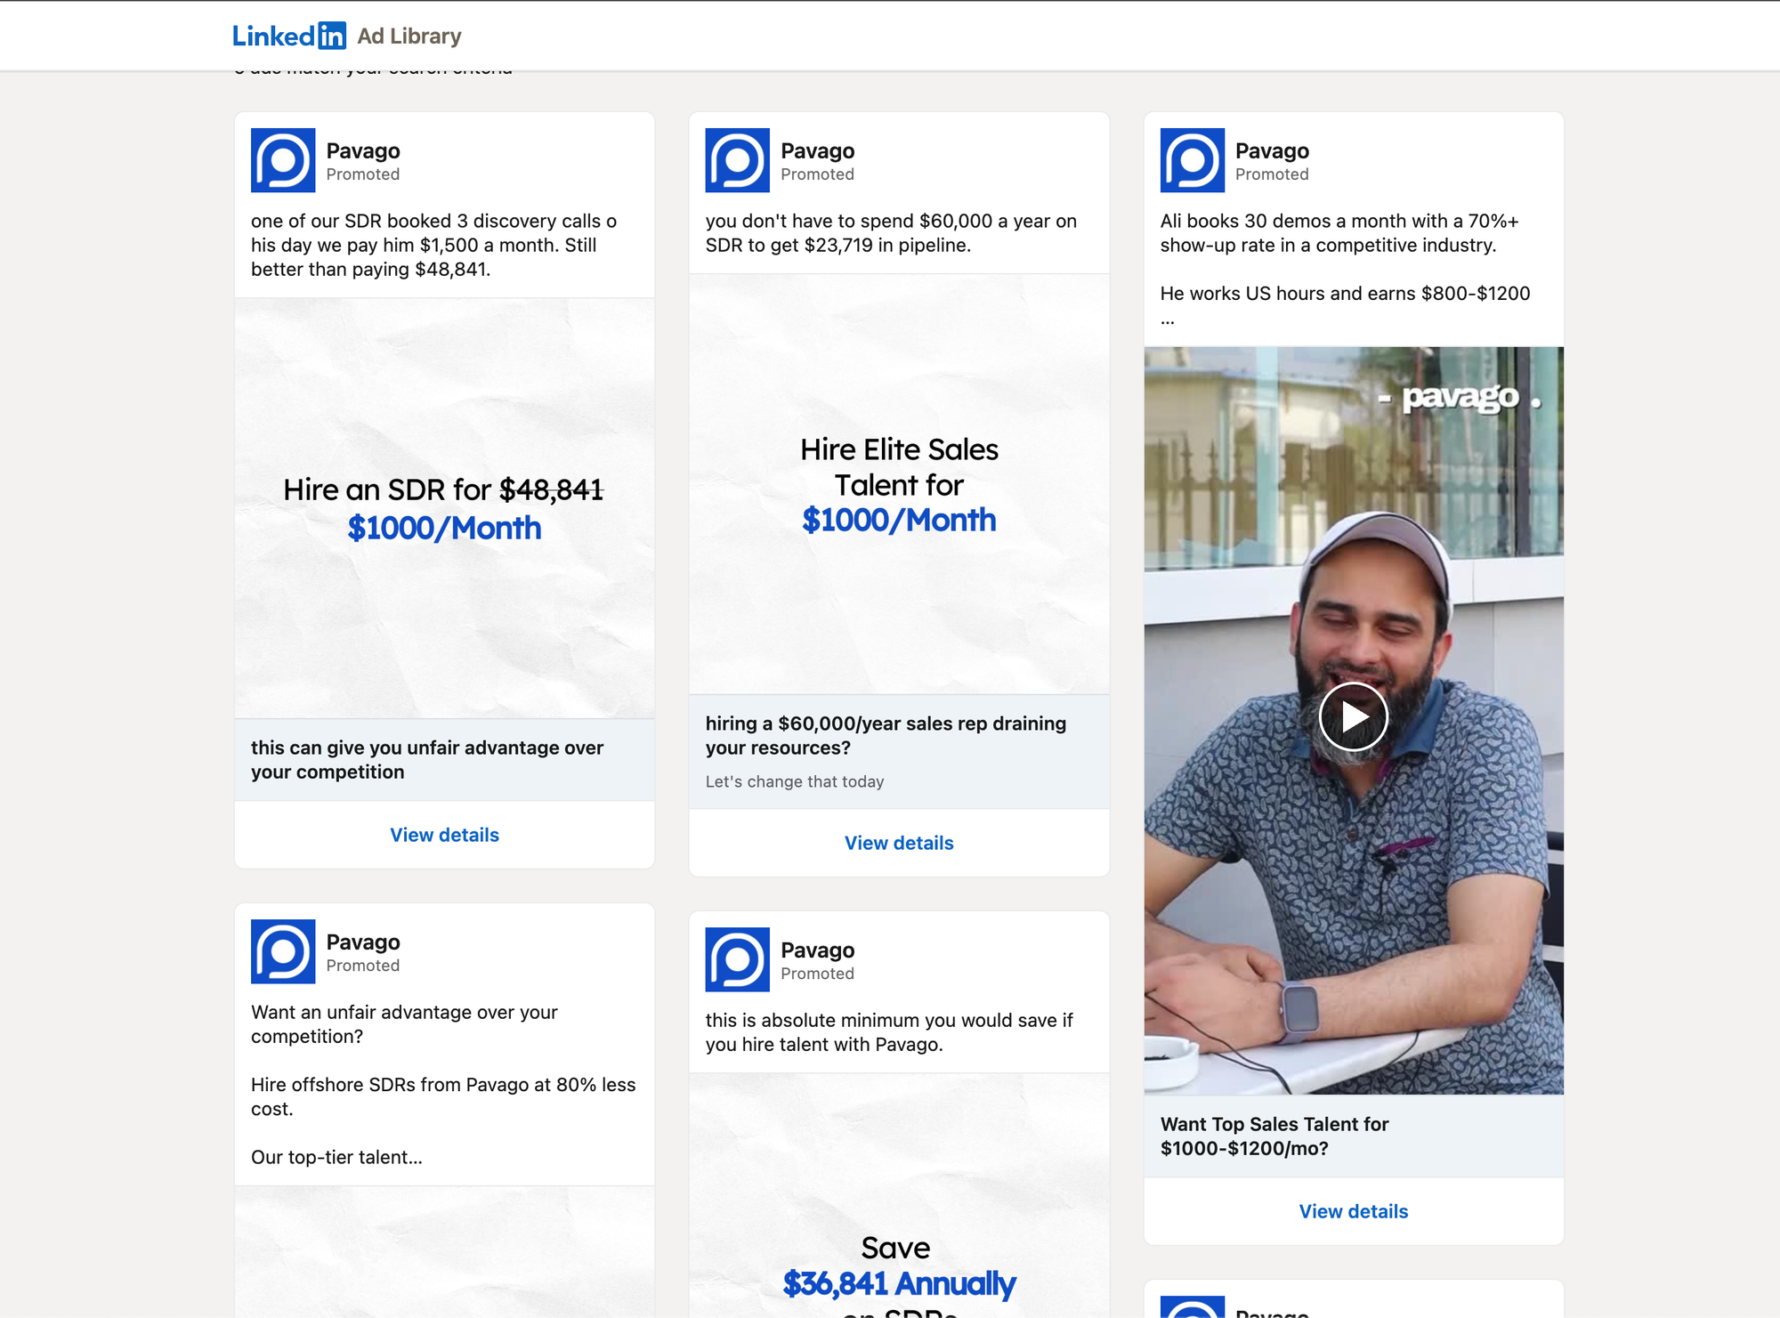Click the LinkedIn logo in header
Image resolution: width=1780 pixels, height=1318 pixels.
tap(288, 36)
